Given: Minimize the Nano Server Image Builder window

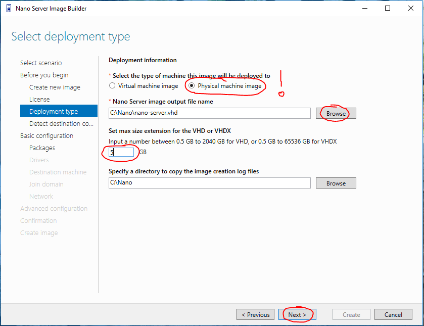Looking at the screenshot, I should tap(365, 9).
